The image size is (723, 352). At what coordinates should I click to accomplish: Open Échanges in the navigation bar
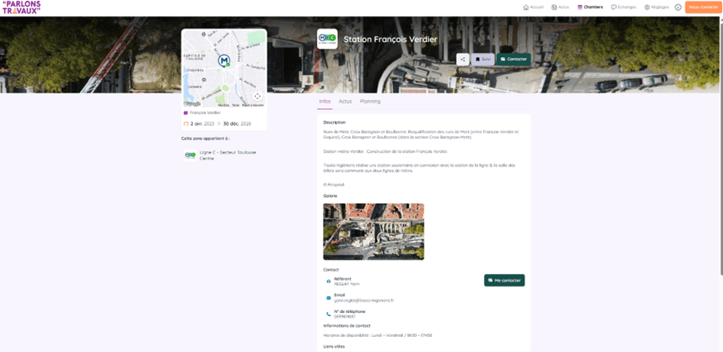(x=623, y=7)
